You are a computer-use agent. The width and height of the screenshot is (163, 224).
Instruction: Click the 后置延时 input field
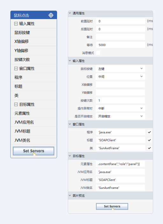pyautogui.click(x=121, y=29)
